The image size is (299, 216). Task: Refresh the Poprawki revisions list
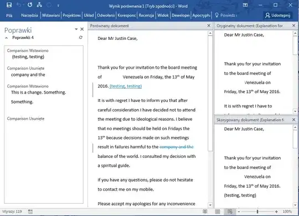pyautogui.click(x=81, y=38)
